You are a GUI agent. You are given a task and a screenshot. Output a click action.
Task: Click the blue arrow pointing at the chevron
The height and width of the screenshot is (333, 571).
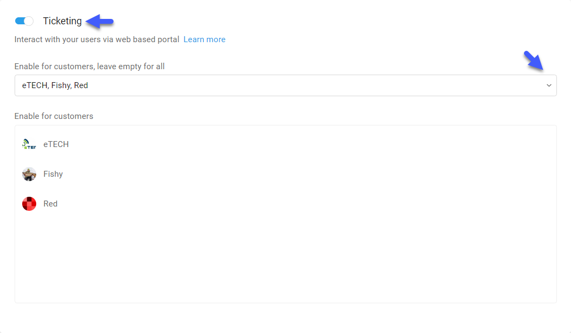pyautogui.click(x=534, y=61)
